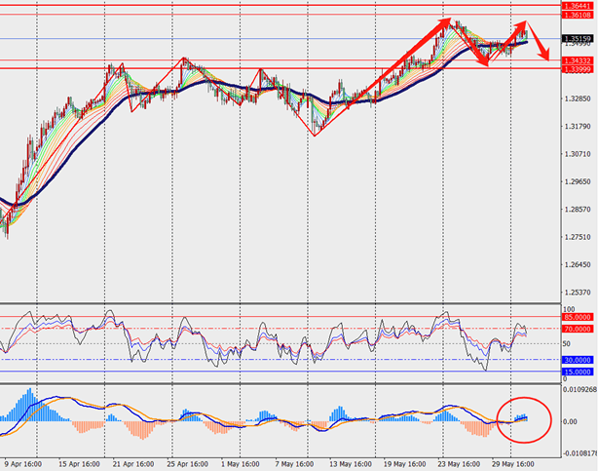Click the current price label 1.35159
The image size is (598, 471).
(x=577, y=38)
